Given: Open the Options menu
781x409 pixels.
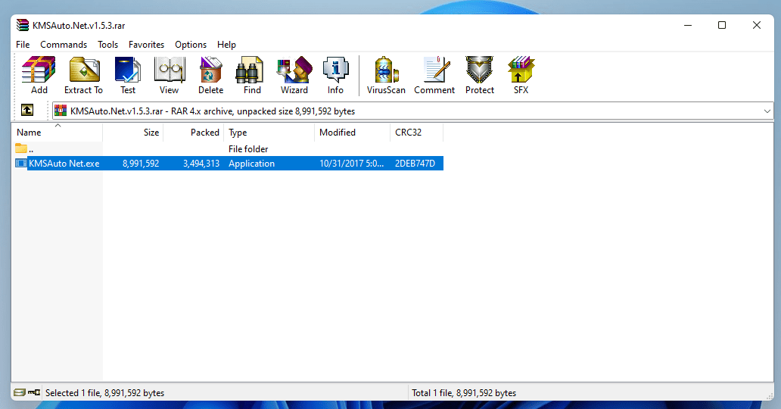Looking at the screenshot, I should [x=191, y=45].
